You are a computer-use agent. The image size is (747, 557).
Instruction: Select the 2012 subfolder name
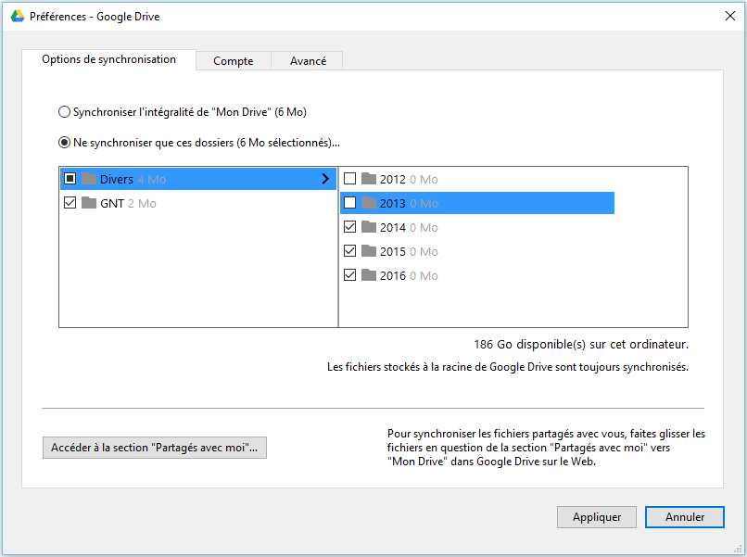393,179
